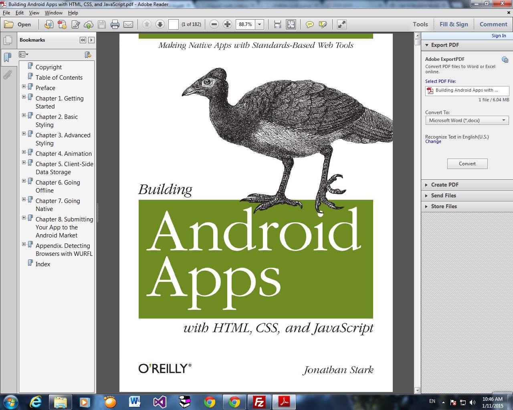
Task: Open the Page Thumbnails panel
Action: [x=8, y=40]
